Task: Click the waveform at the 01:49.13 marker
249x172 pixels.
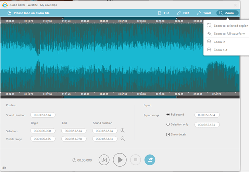Action: point(103,56)
